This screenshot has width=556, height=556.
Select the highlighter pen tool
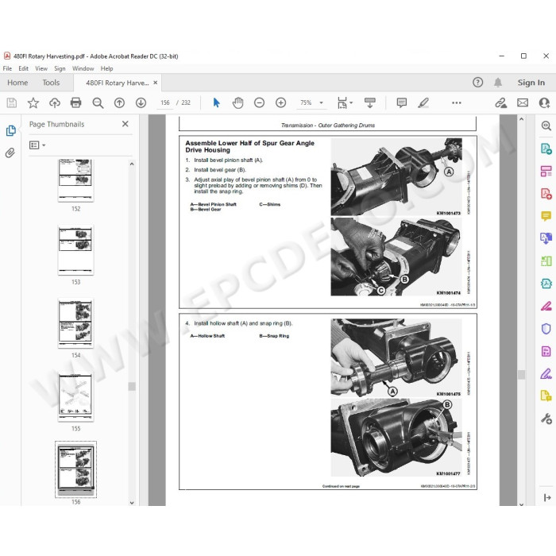423,102
